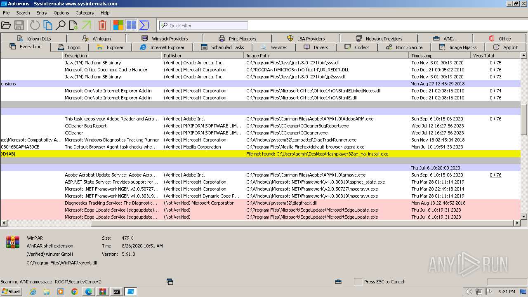Switch to the Internet Explorer tab
This screenshot has height=297, width=528.
pos(162,47)
